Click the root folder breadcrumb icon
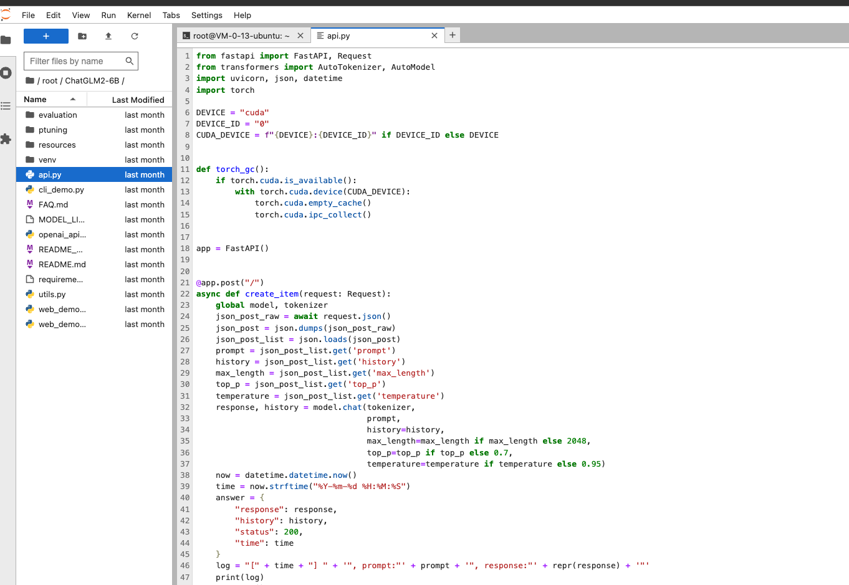 pos(29,80)
